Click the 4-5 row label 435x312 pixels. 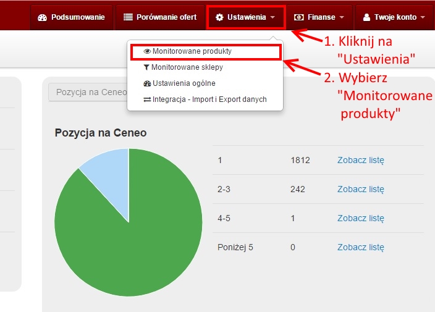click(x=224, y=218)
